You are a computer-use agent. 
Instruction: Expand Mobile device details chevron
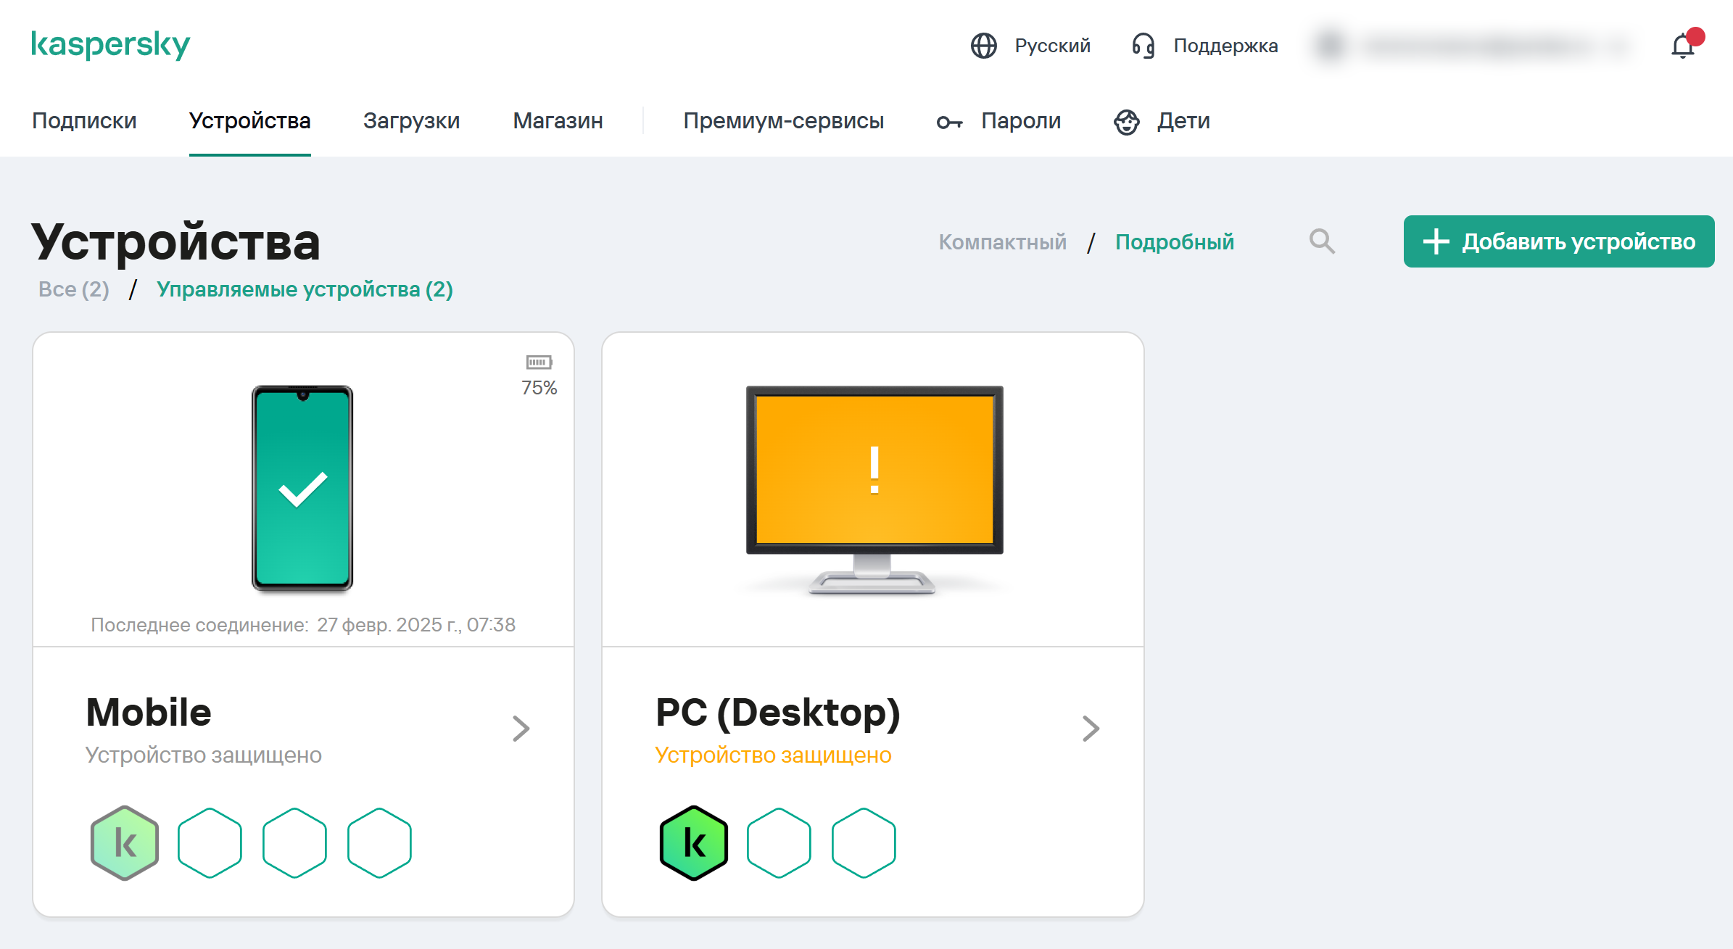pos(521,729)
